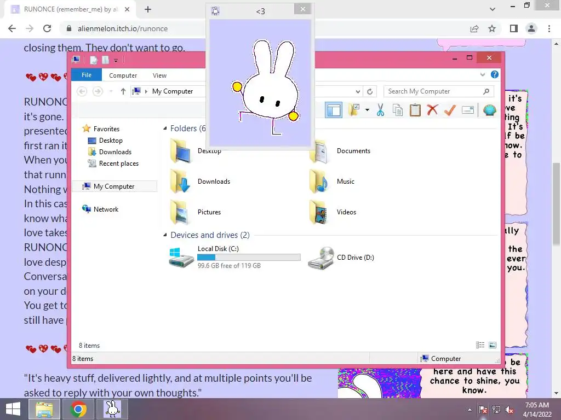The width and height of the screenshot is (561, 420).
Task: Go up one level with the up arrow
Action: click(123, 91)
